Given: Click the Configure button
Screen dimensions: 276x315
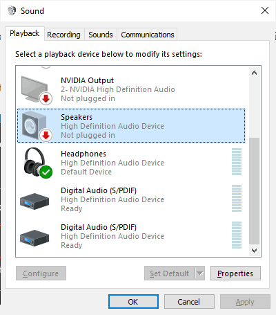Looking at the screenshot, I should (x=41, y=273).
